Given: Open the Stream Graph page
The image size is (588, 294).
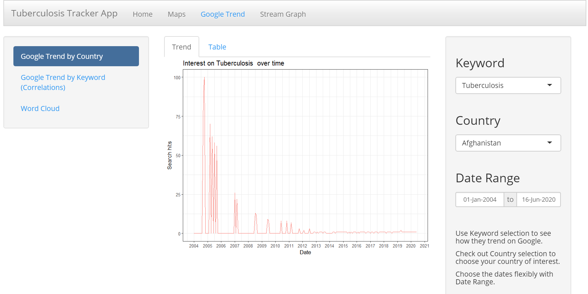Looking at the screenshot, I should (x=283, y=14).
